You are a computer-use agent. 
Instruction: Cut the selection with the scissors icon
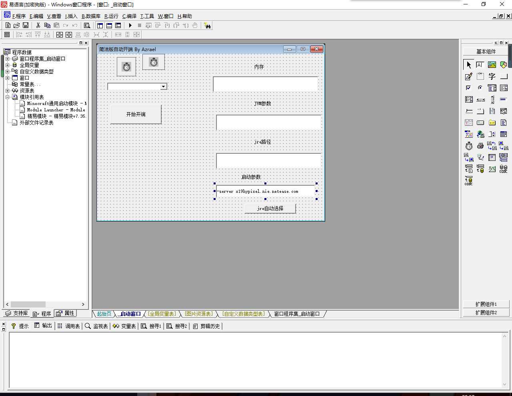pyautogui.click(x=38, y=25)
